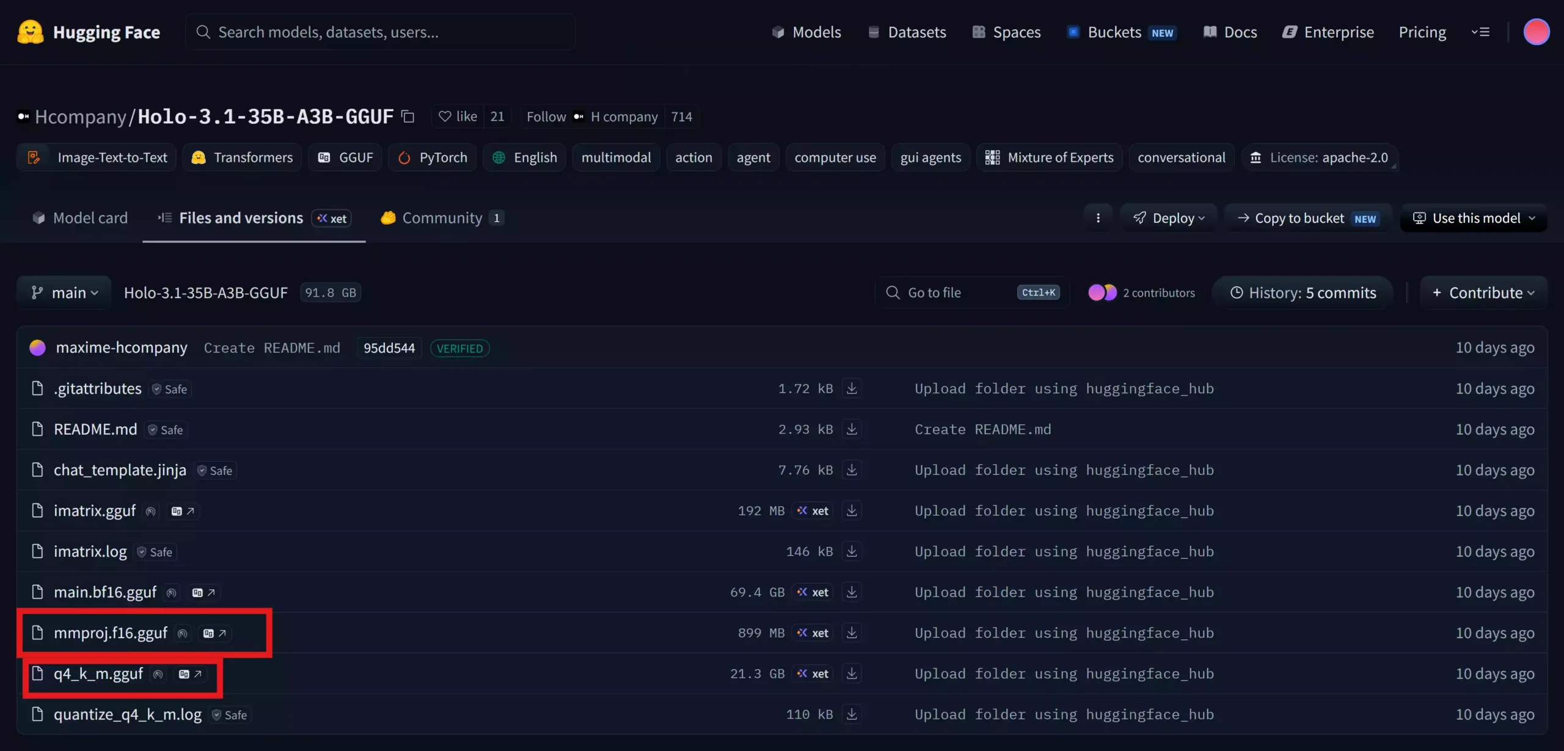Download chat_template.jinja via download icon
Image resolution: width=1564 pixels, height=751 pixels.
852,470
